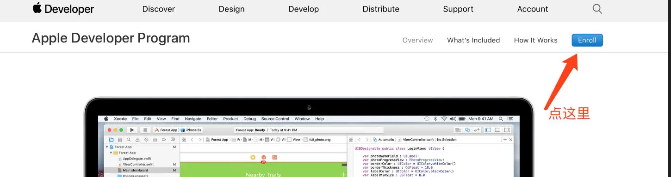Collapse the Forest App project disclosure triangle
The width and height of the screenshot is (671, 177).
[107, 147]
